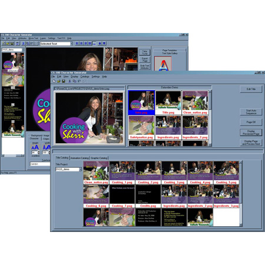Select Safetynotice.pag thumbnail in playlist
This screenshot has width=265, height=265.
click(x=141, y=127)
